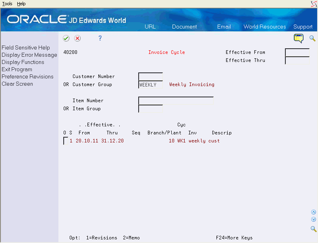Click the yellow speech bubble icon
This screenshot has height=243, width=318.
click(299, 38)
